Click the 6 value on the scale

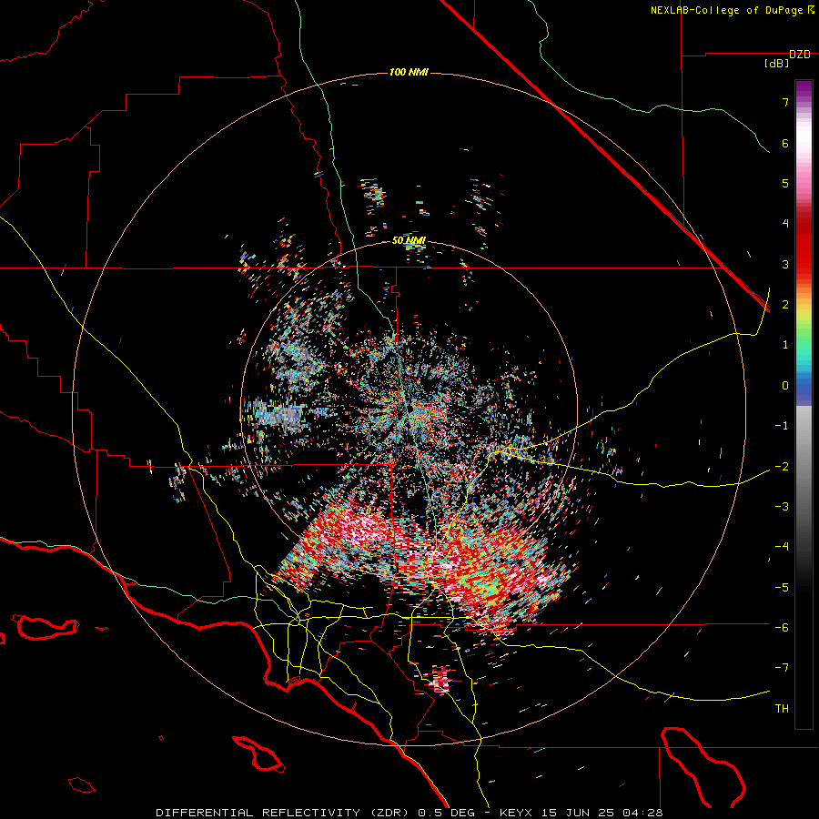pos(785,143)
